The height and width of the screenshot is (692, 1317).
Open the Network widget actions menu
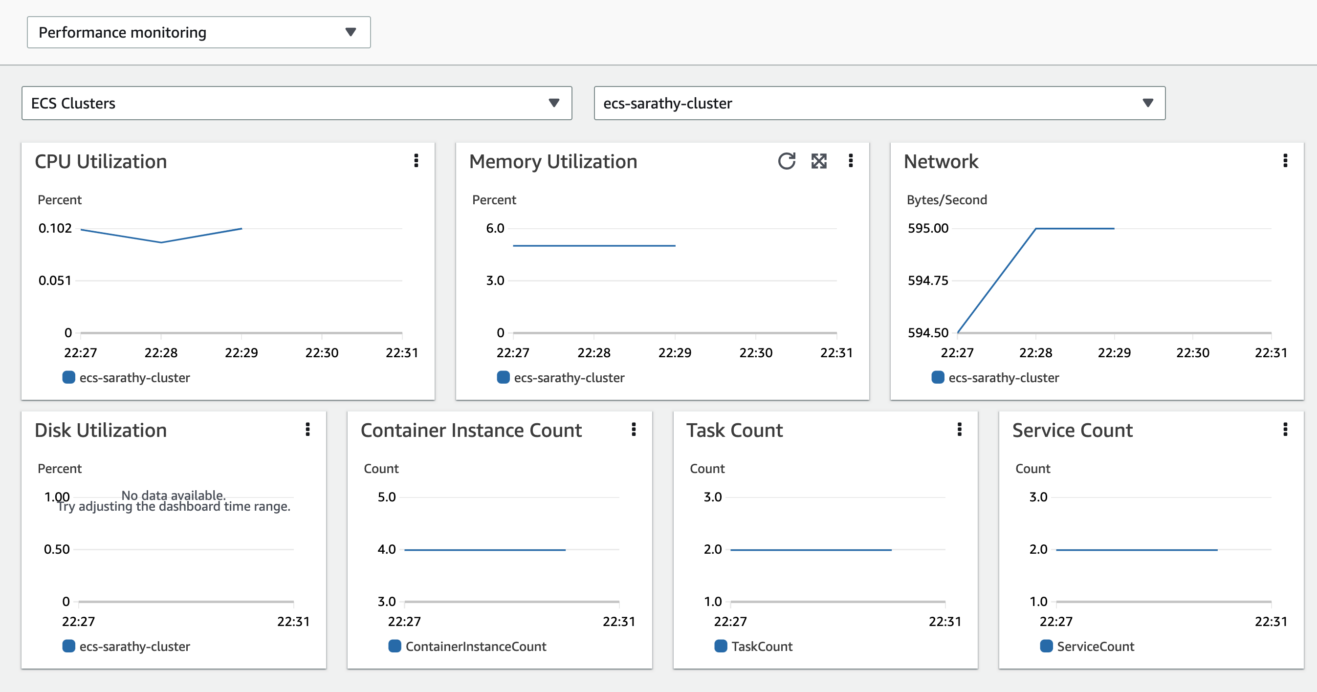[x=1285, y=161]
